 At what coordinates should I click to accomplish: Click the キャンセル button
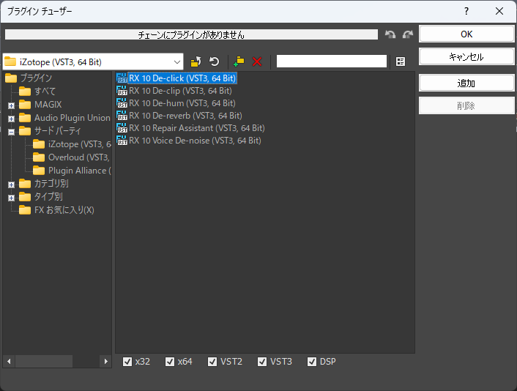tap(466, 56)
